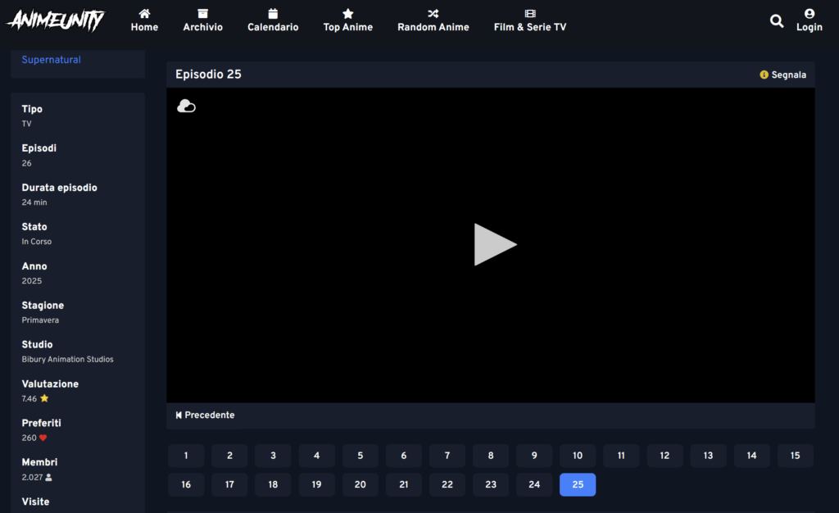
Task: Play the episode 25 video
Action: coord(495,244)
